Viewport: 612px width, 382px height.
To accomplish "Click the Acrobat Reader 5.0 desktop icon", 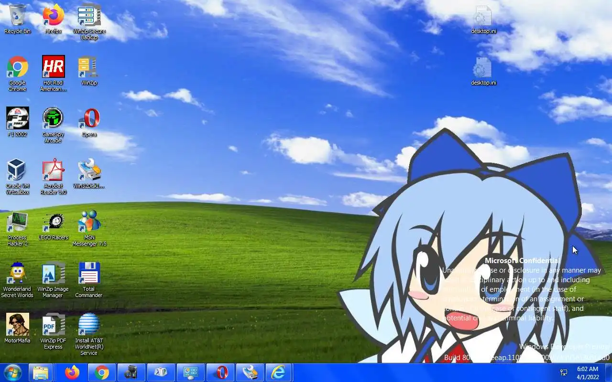I will coord(53,177).
